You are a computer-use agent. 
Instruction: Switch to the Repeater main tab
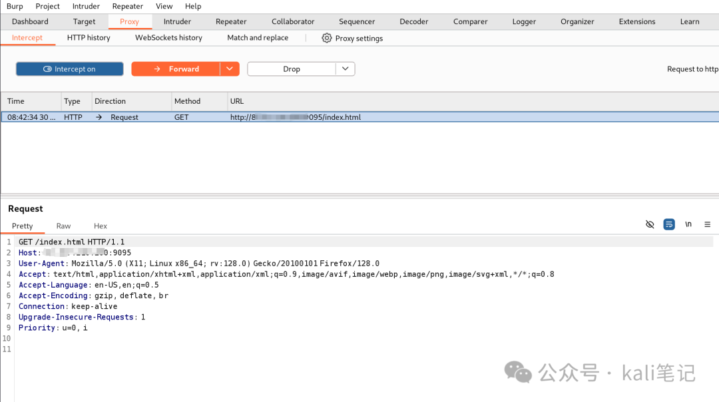coord(231,21)
